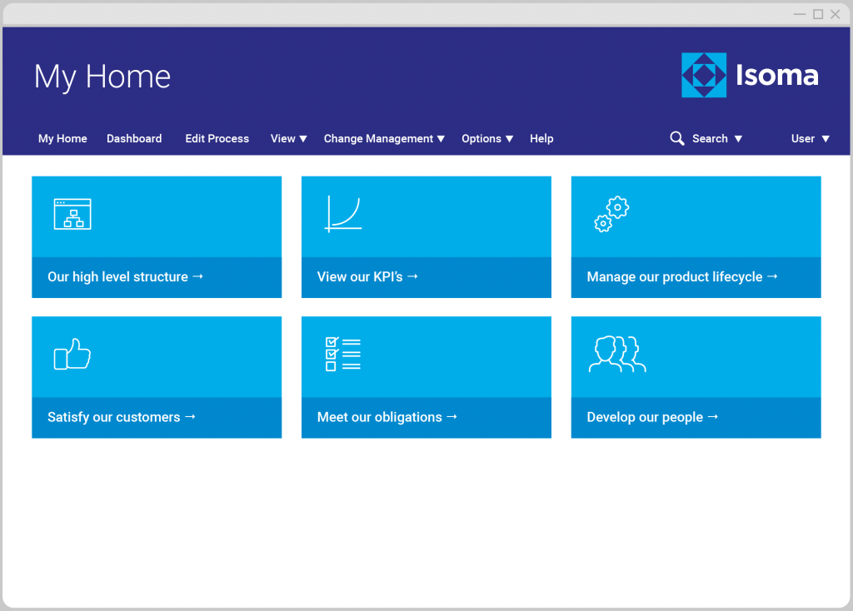Viewport: 853px width, 611px height.
Task: Click the org chart structure icon
Action: click(x=72, y=214)
